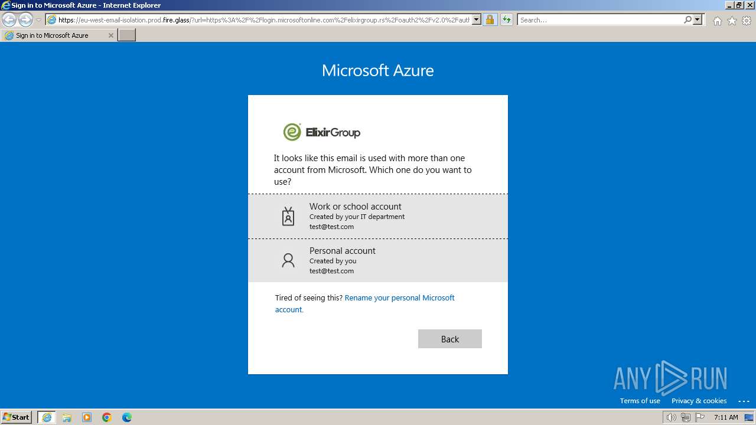Click the Internet Explorer title bar icon
The image size is (756, 425).
6,5
